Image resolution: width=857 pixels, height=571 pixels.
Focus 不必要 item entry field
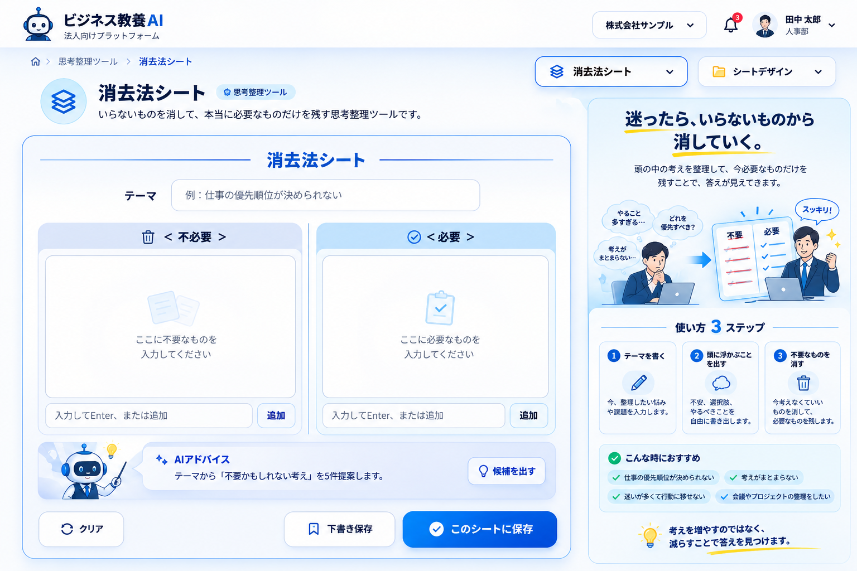click(149, 415)
